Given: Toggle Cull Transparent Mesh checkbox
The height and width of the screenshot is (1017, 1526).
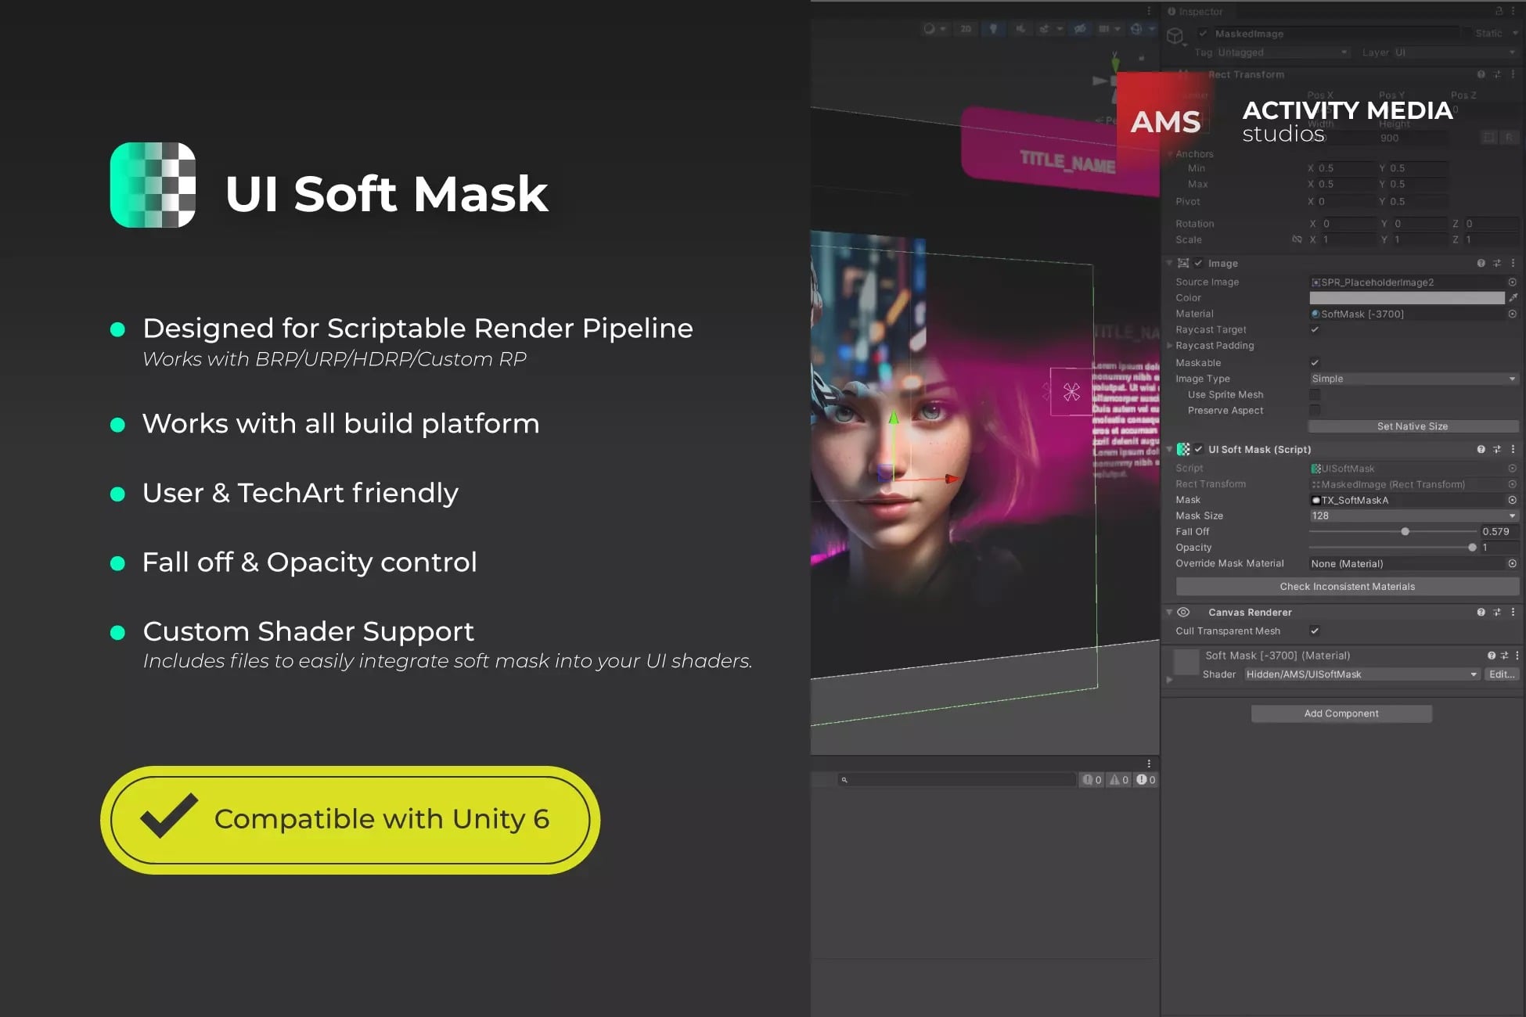Looking at the screenshot, I should click(1315, 631).
